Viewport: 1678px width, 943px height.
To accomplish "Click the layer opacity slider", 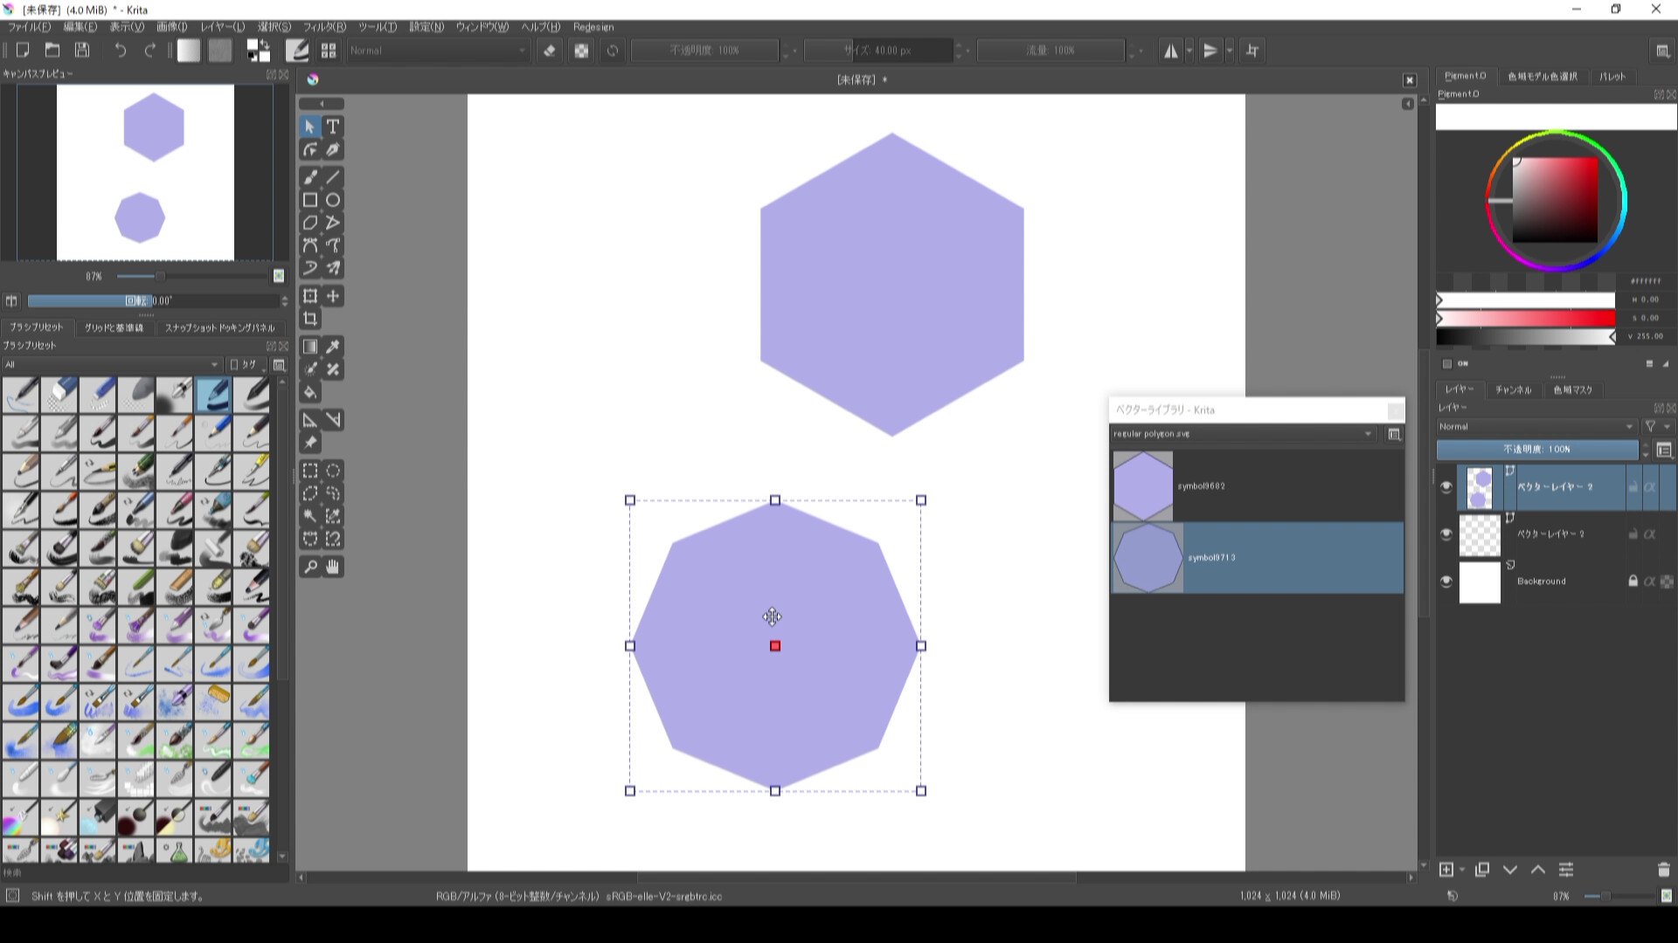I will [x=1536, y=450].
